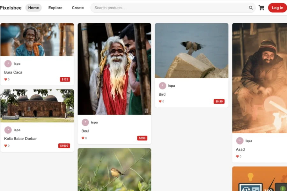Screen dimensions: 287x191
Task: Open the Bird on rock photo
Action: tap(192, 50)
